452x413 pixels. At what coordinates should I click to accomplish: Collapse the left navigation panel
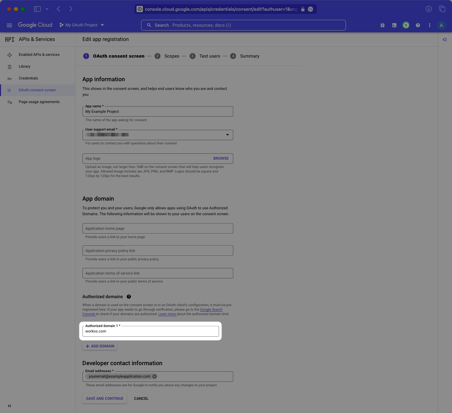pos(9,406)
